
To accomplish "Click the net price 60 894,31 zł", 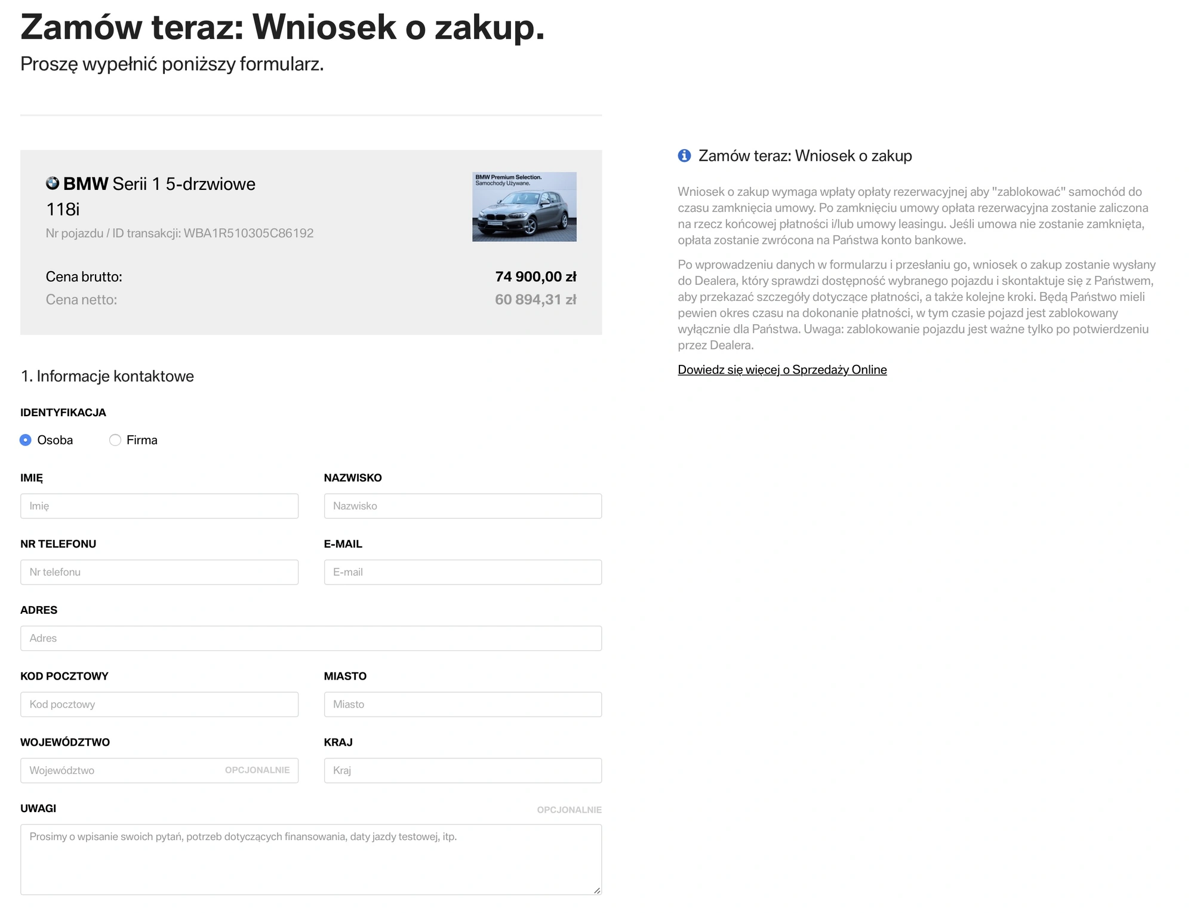I will tap(536, 300).
